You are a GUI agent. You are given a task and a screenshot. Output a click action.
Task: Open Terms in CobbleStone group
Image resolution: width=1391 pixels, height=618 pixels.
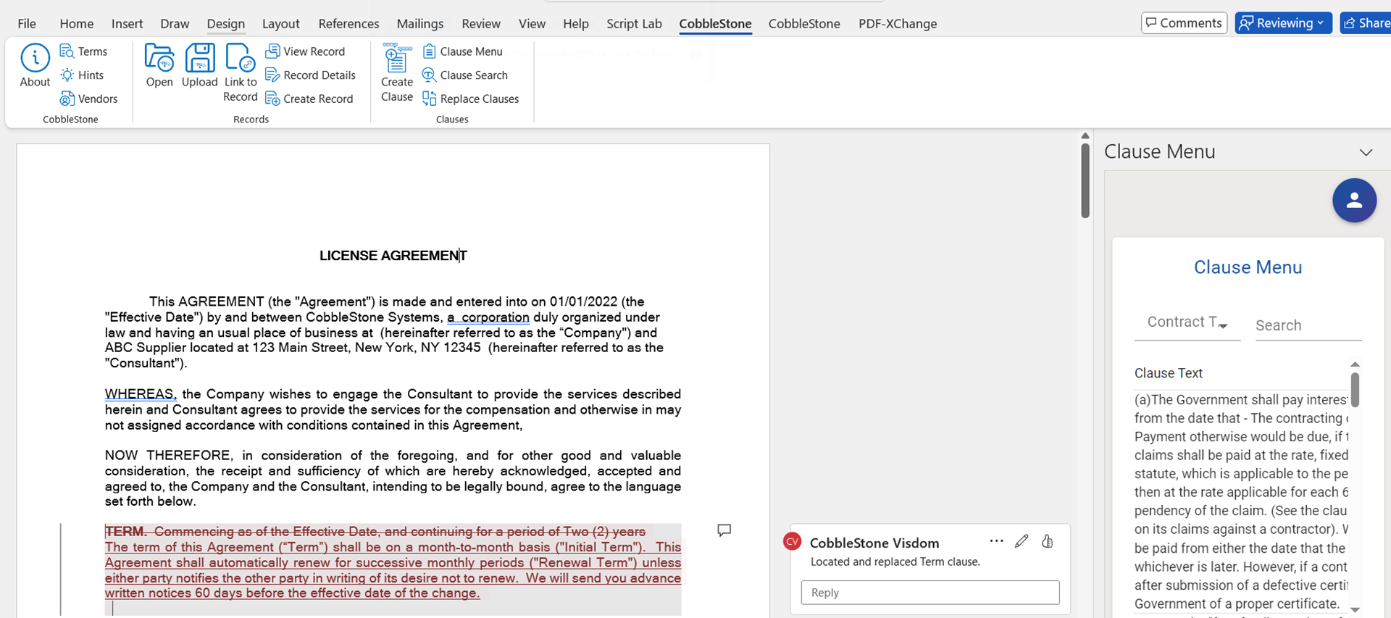(83, 51)
